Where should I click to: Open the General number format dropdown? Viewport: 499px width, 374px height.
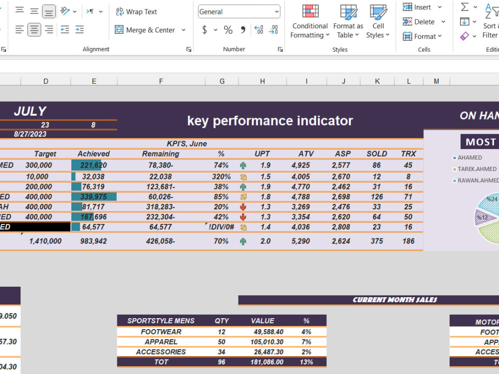(239, 11)
